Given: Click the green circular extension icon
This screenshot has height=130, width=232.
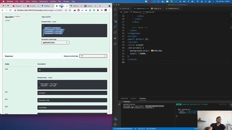Looking at the screenshot, I should point(94,10).
